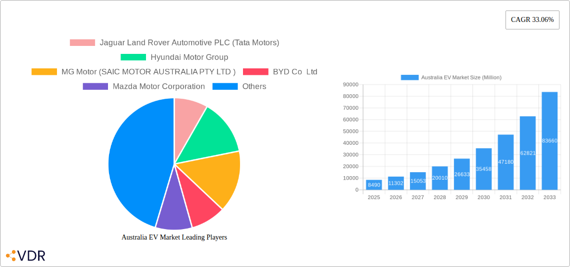
Task: Click Australia EV Market Size (Million) legend text
Action: point(461,77)
